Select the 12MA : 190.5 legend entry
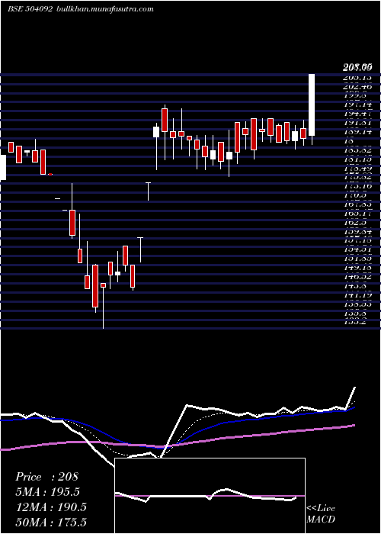Screen dimensions: 381x534 [x=51, y=507]
